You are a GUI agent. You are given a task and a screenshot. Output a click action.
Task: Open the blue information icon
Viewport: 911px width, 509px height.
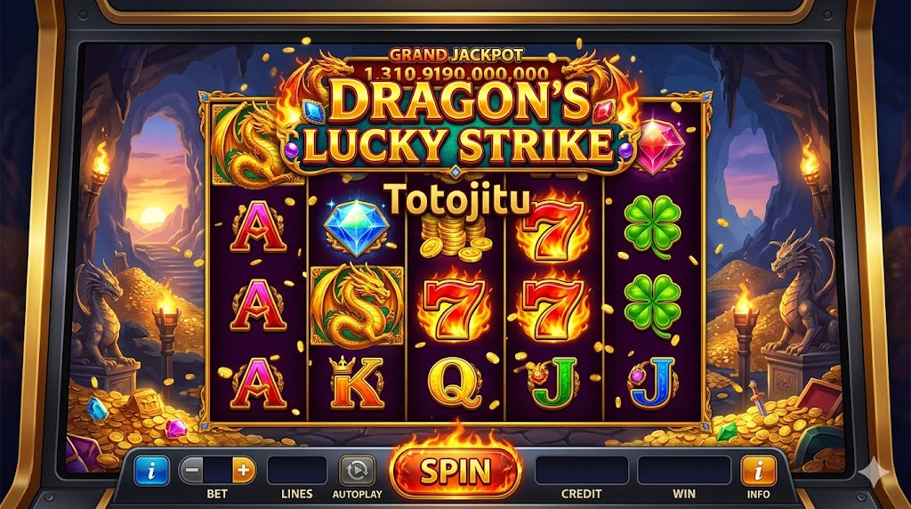pyautogui.click(x=151, y=470)
